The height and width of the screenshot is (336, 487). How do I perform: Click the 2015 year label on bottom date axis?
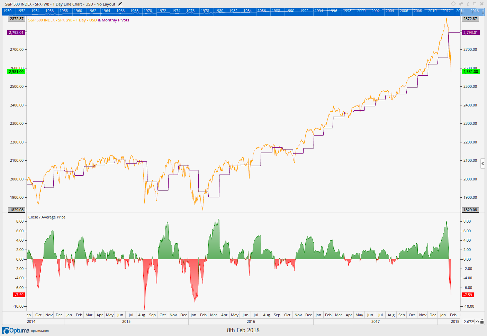tap(126, 321)
